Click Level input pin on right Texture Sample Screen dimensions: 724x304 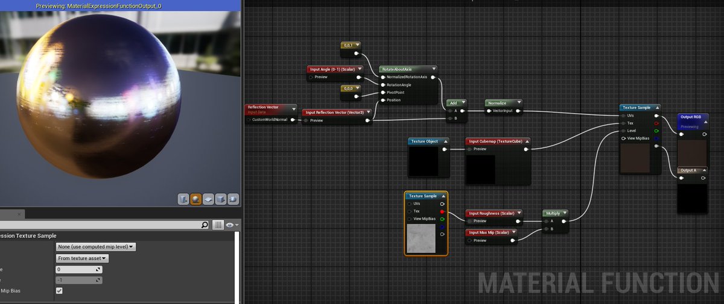[x=623, y=131]
